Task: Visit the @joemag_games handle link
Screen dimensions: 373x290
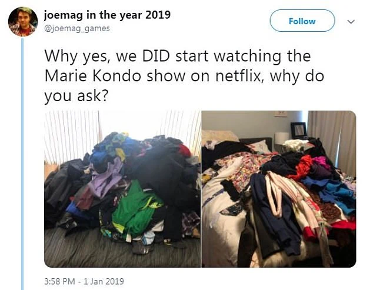Action: coord(77,29)
